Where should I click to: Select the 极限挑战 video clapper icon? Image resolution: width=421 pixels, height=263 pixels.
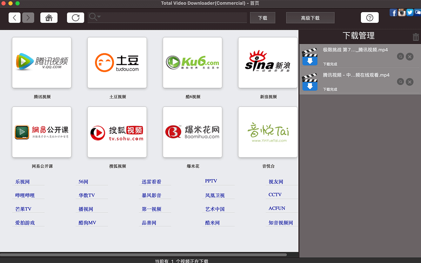coord(310,57)
